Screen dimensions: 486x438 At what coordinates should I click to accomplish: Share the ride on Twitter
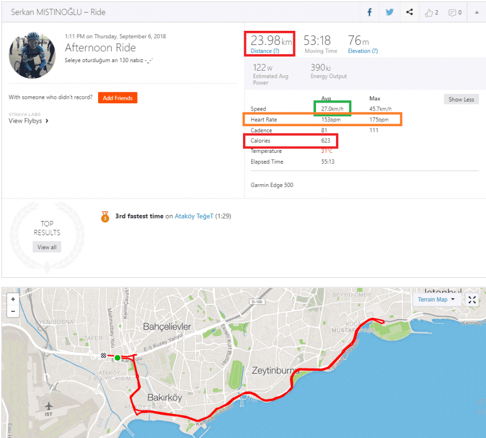click(390, 12)
